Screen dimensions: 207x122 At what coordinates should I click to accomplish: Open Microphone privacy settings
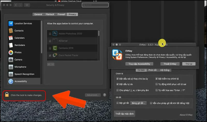point(20,67)
